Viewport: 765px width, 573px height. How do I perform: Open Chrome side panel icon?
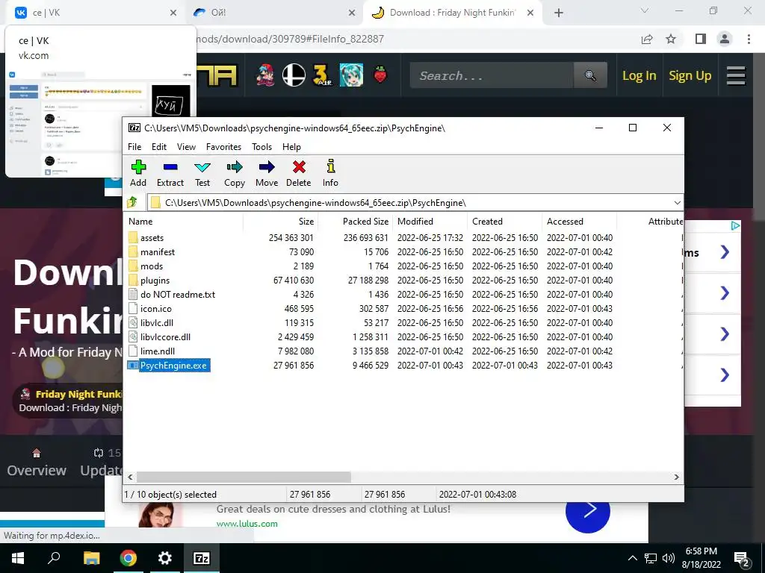[701, 39]
